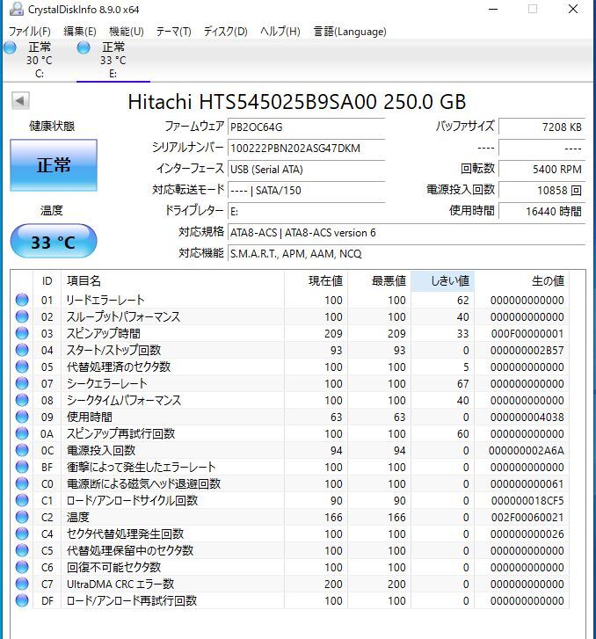596x639 pixels.
Task: Click status orb for BF 衝撃 error rate row
Action: (x=22, y=467)
